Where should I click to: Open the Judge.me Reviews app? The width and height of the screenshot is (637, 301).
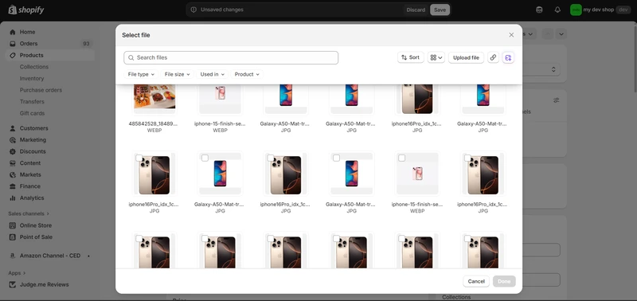tap(45, 285)
